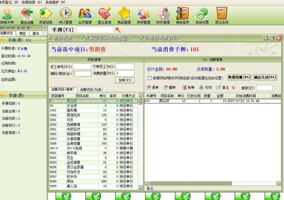
Task: Click the 系统设置 gear icon
Action: coord(202,13)
